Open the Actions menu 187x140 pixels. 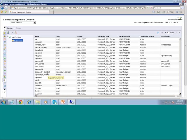pos(19,28)
